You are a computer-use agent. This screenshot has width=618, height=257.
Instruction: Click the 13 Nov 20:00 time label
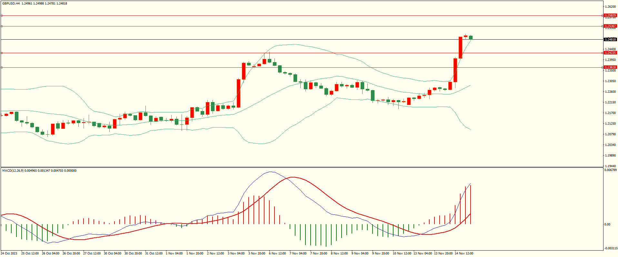(x=443, y=253)
